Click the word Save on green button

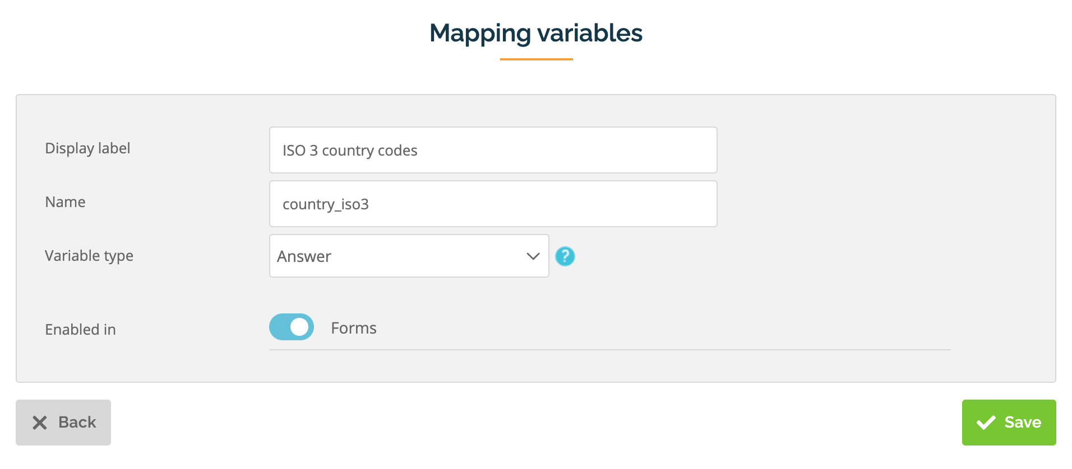[1022, 423]
